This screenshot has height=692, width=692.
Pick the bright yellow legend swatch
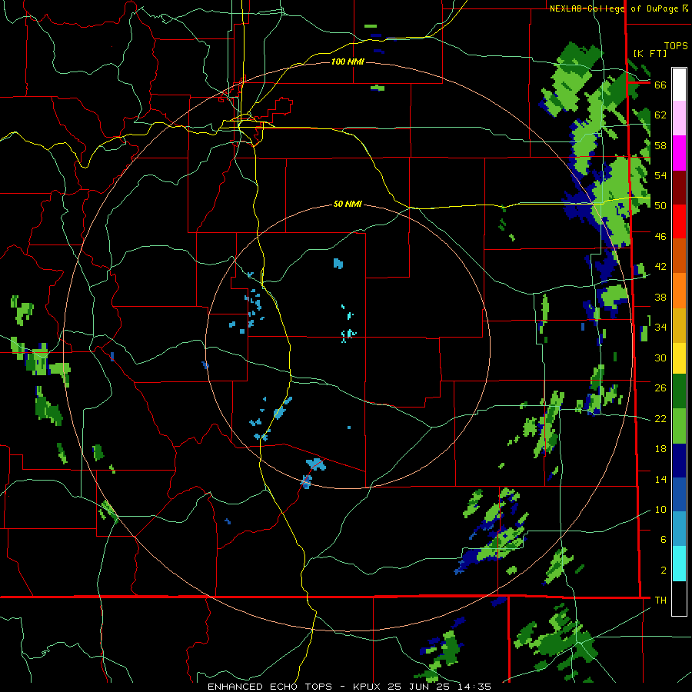point(679,358)
